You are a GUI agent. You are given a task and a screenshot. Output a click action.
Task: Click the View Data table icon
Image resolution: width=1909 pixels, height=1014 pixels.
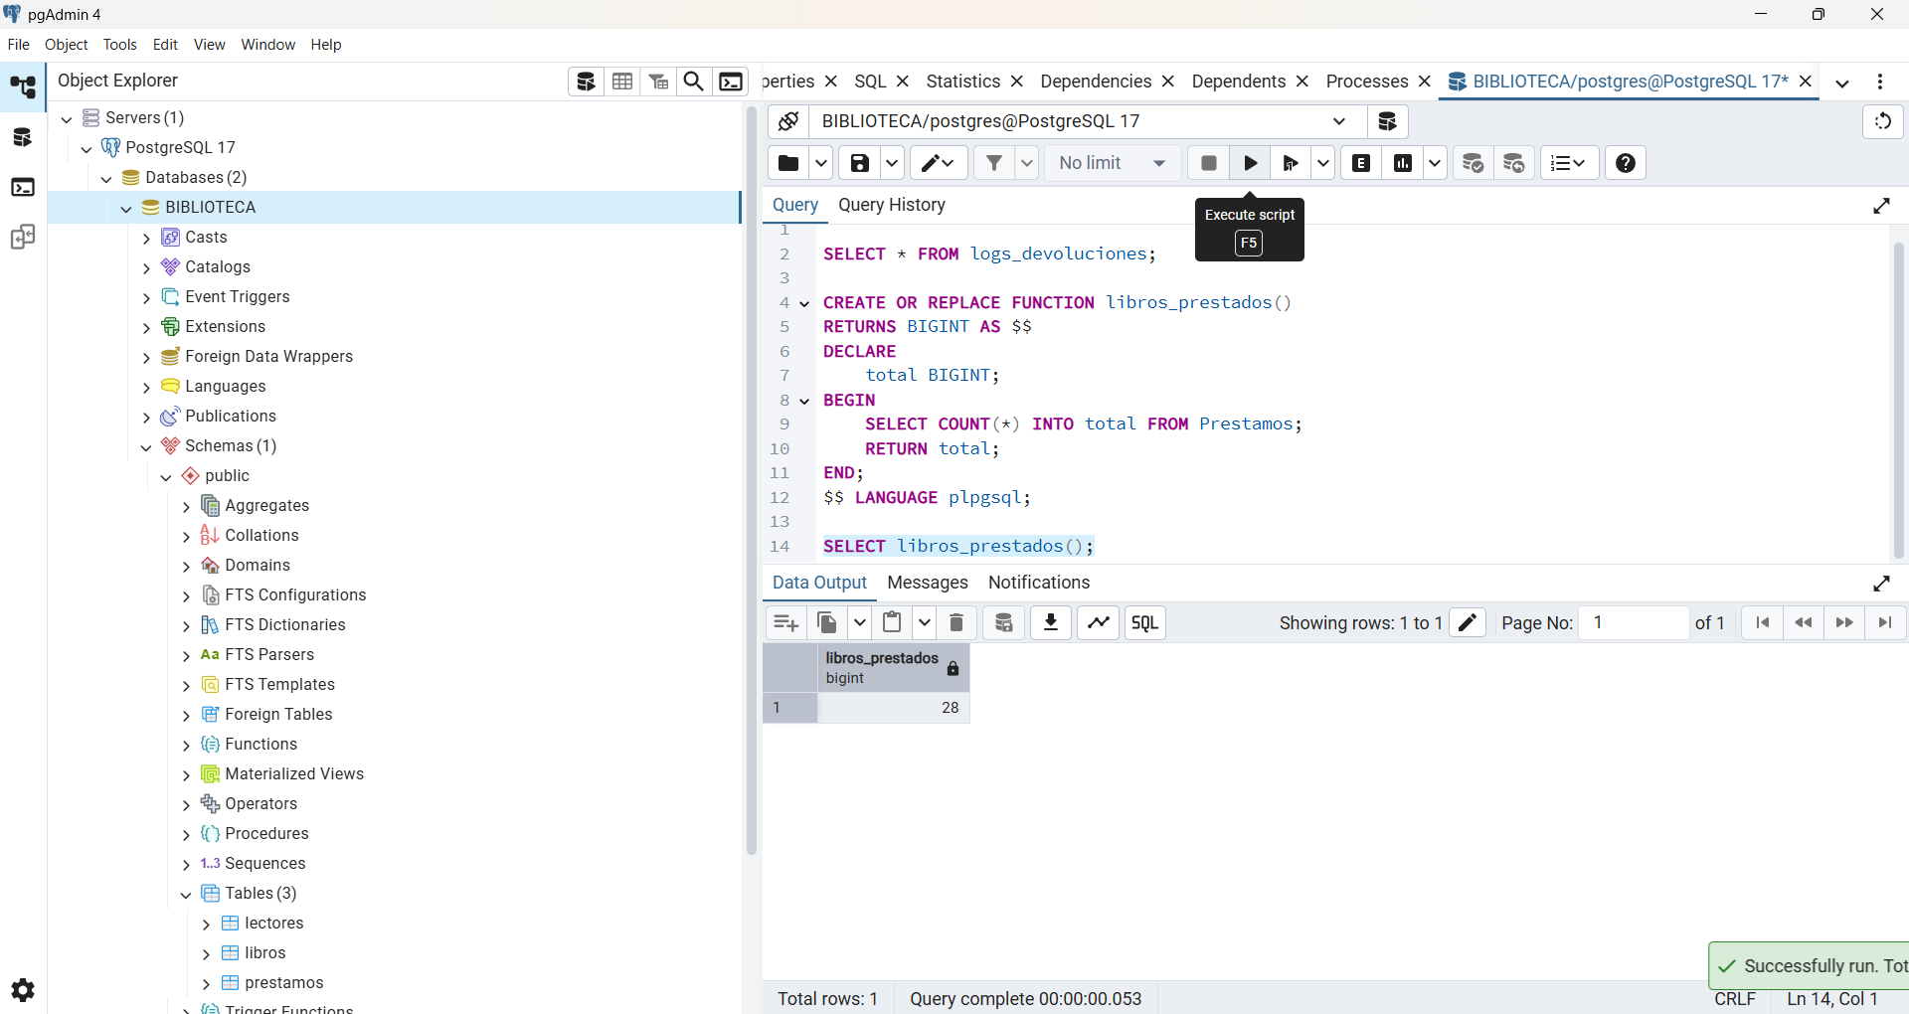pyautogui.click(x=622, y=82)
